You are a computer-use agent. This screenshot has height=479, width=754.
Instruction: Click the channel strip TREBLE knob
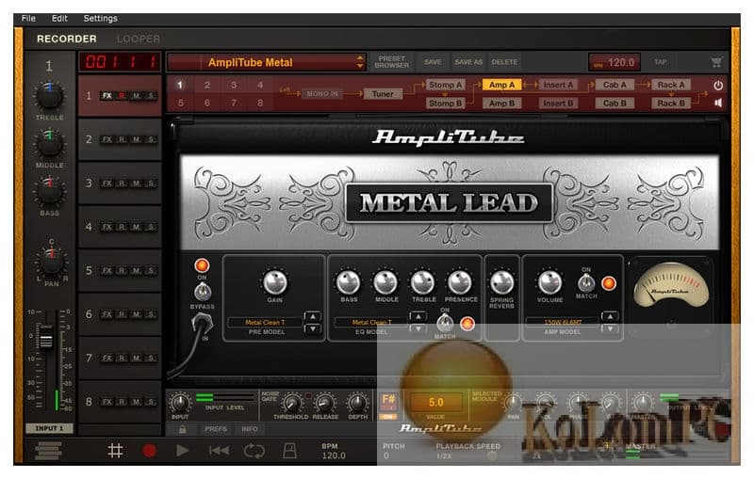click(50, 97)
